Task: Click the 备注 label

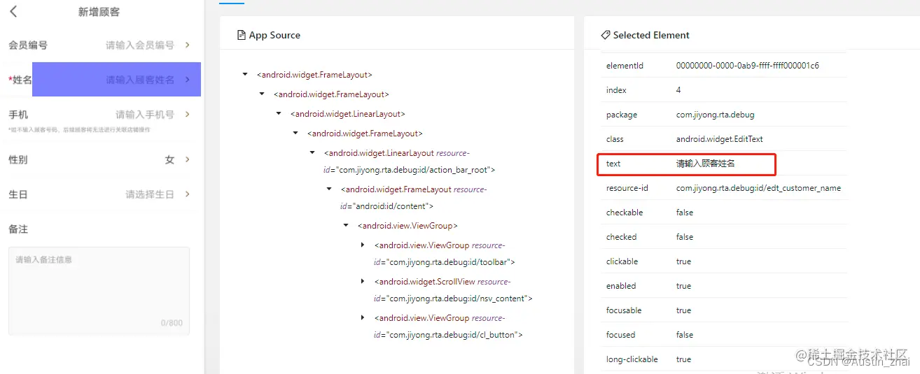Action: point(18,229)
